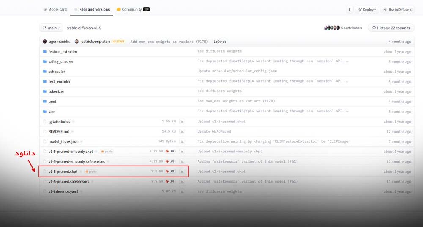Image resolution: width=423 pixels, height=227 pixels.
Task: Download v1-5-pruned-emaonly.safetensors via download icon
Action: point(182,161)
